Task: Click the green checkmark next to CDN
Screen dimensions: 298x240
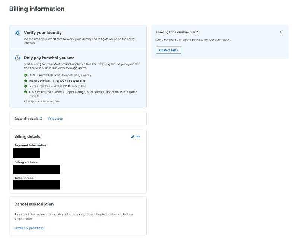Action: [25, 75]
